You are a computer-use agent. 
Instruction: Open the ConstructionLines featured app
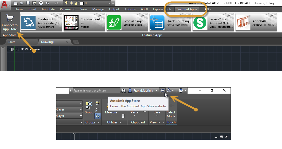(84, 22)
